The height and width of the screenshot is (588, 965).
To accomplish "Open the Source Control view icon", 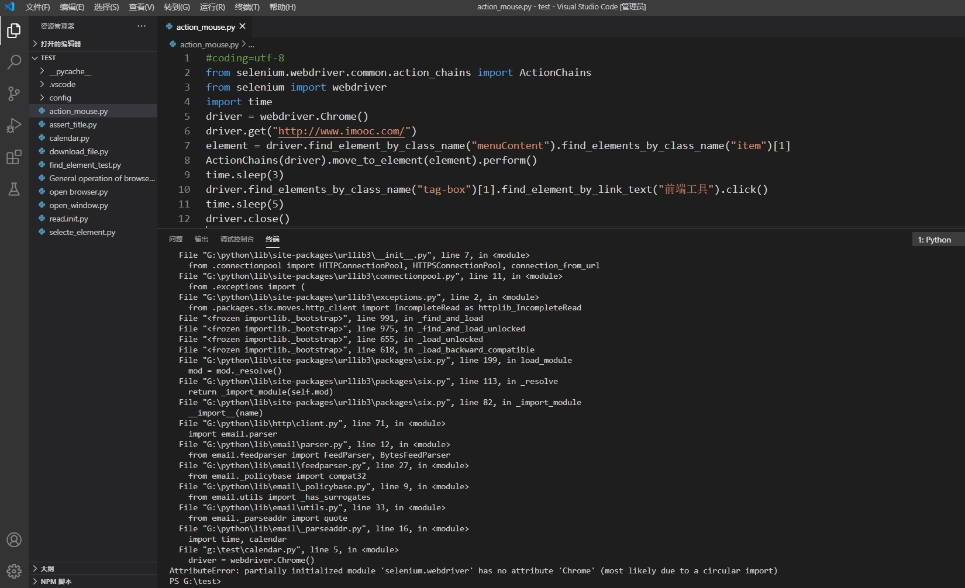I will 14,94.
